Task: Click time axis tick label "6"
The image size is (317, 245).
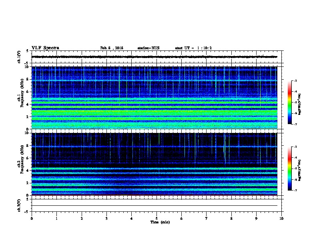Action: point(182,219)
